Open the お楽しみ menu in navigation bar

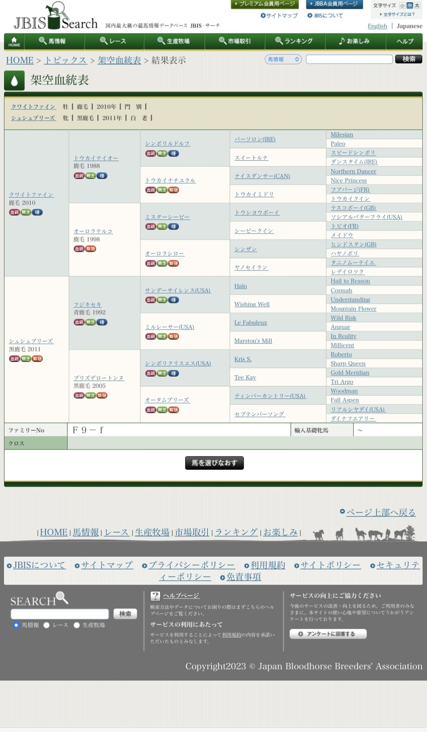[x=355, y=41]
